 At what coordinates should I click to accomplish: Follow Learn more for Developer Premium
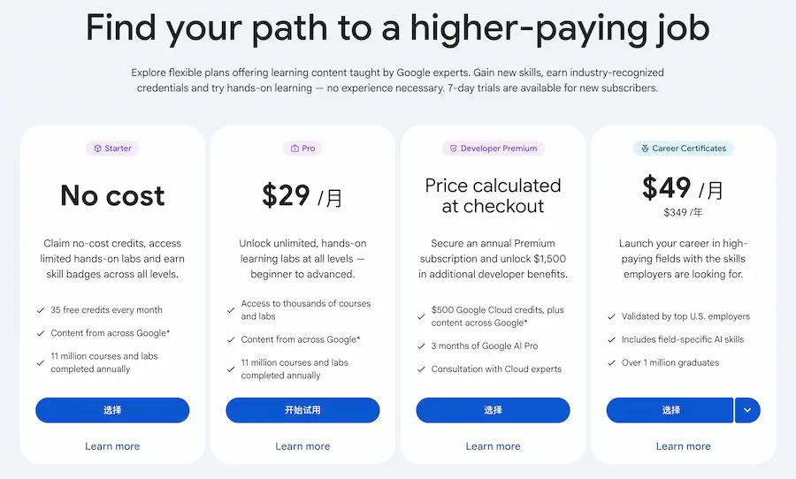point(493,446)
